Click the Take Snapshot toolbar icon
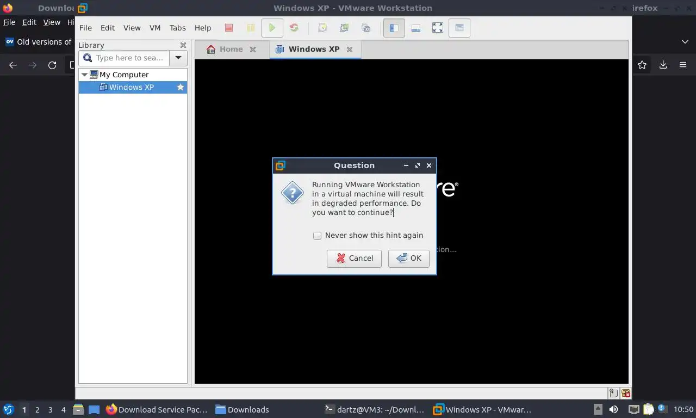Image resolution: width=696 pixels, height=418 pixels. tap(322, 28)
